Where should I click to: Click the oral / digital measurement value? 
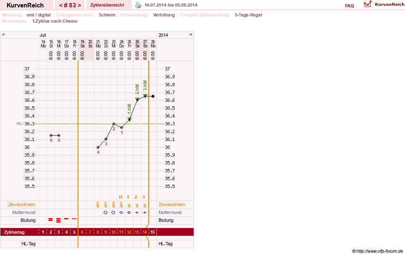38,15
